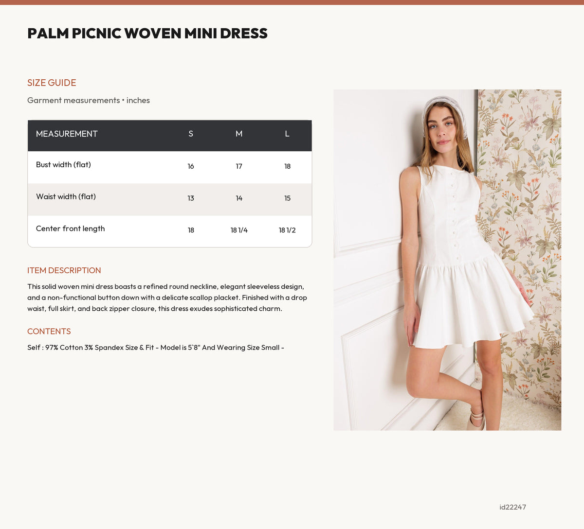Click the MEASUREMENT column header
This screenshot has height=529, width=584.
(x=67, y=134)
